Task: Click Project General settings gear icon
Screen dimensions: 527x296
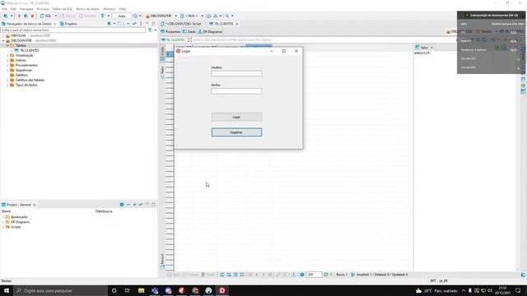Action: coord(122,205)
